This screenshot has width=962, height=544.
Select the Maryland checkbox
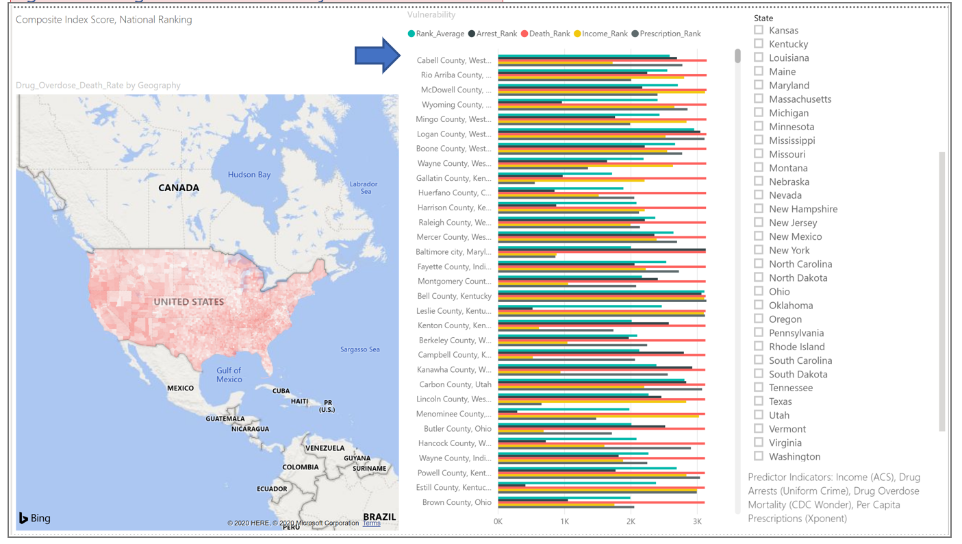759,85
